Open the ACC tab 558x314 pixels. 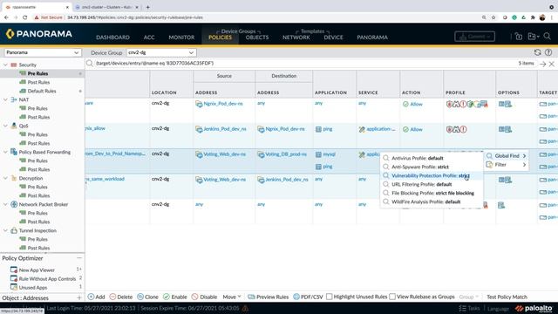click(x=149, y=37)
